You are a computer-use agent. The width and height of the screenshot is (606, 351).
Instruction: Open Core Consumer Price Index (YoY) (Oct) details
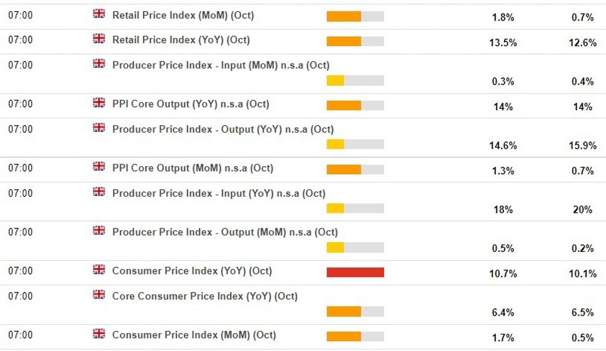204,296
